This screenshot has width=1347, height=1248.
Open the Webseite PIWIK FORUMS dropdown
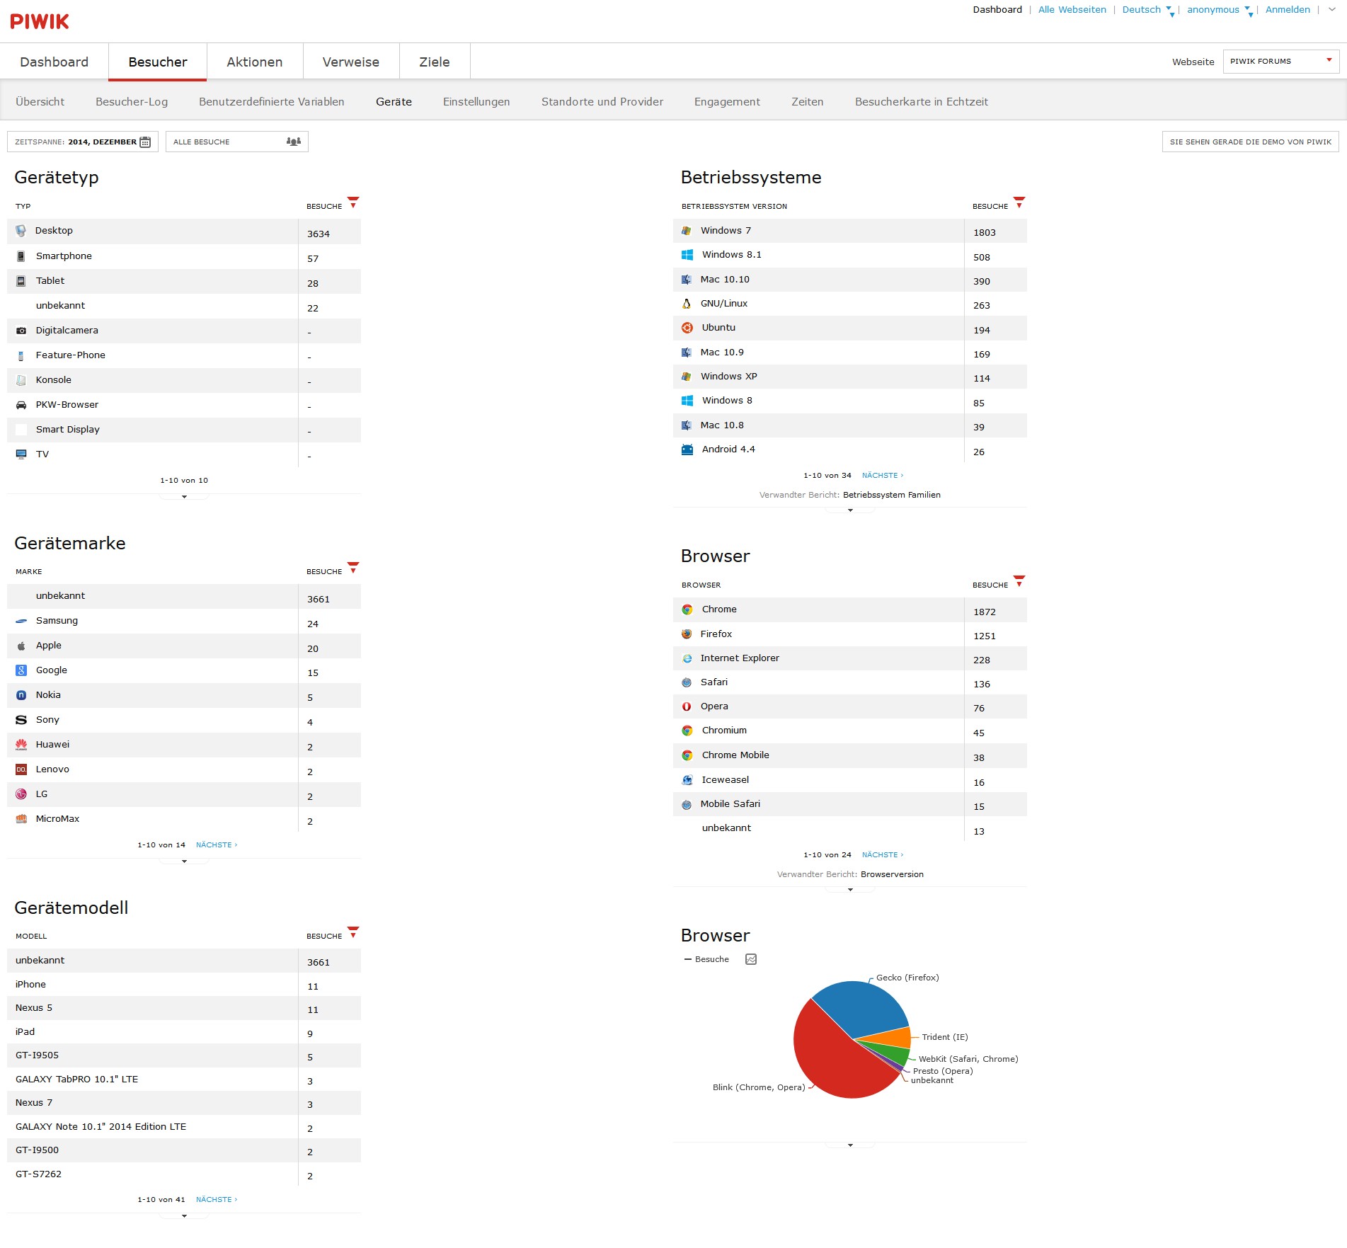point(1281,62)
